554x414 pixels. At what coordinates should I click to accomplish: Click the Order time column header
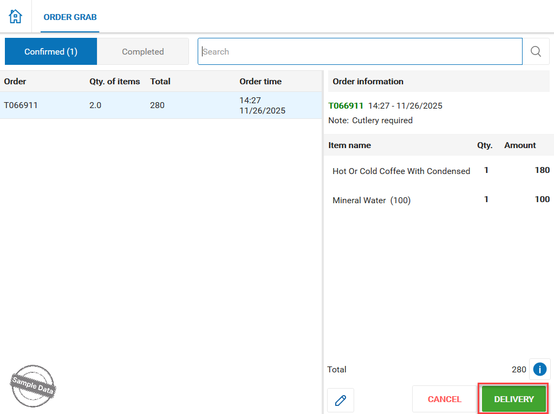click(x=260, y=82)
